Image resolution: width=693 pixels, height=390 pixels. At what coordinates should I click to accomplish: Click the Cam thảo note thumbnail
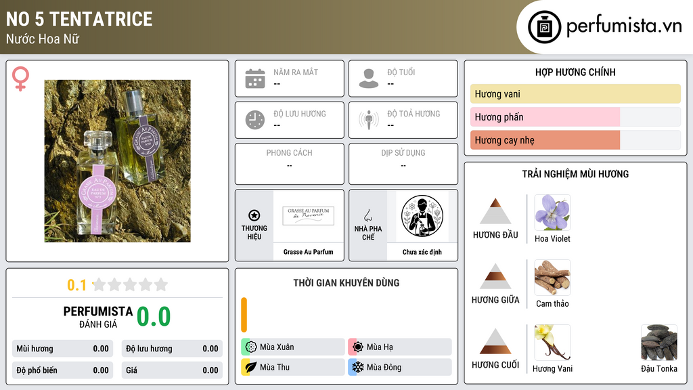[x=552, y=278]
